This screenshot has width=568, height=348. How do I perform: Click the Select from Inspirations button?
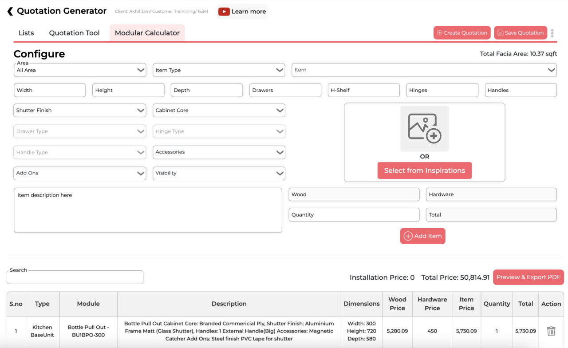coord(424,170)
